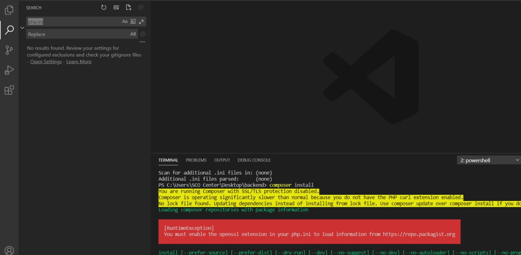Select the Search magnifier icon in activity bar
The image size is (521, 255).
(x=9, y=30)
